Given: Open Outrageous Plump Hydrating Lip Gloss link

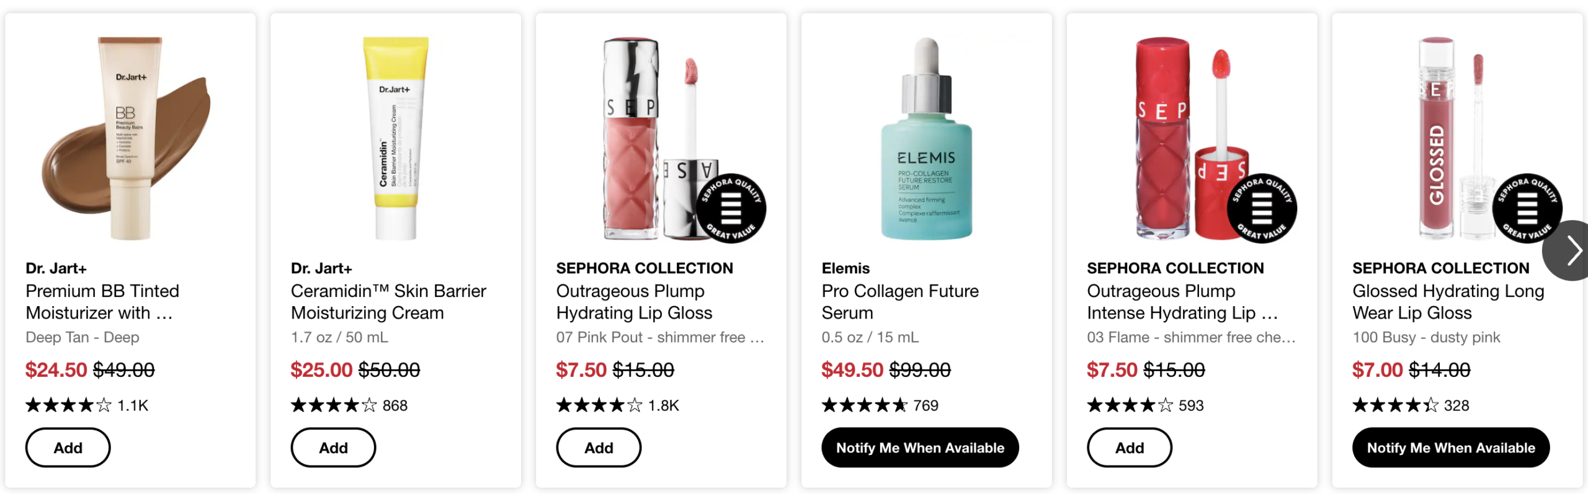Looking at the screenshot, I should 634,302.
